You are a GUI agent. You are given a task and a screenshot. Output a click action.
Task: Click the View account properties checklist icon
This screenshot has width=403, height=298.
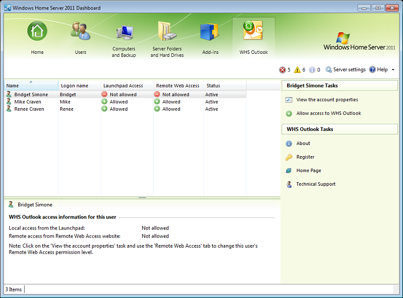289,100
